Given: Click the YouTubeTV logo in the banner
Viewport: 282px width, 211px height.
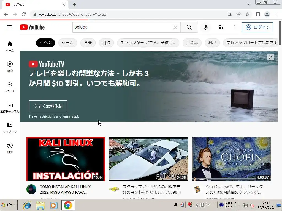Looking at the screenshot, I should tap(46, 64).
